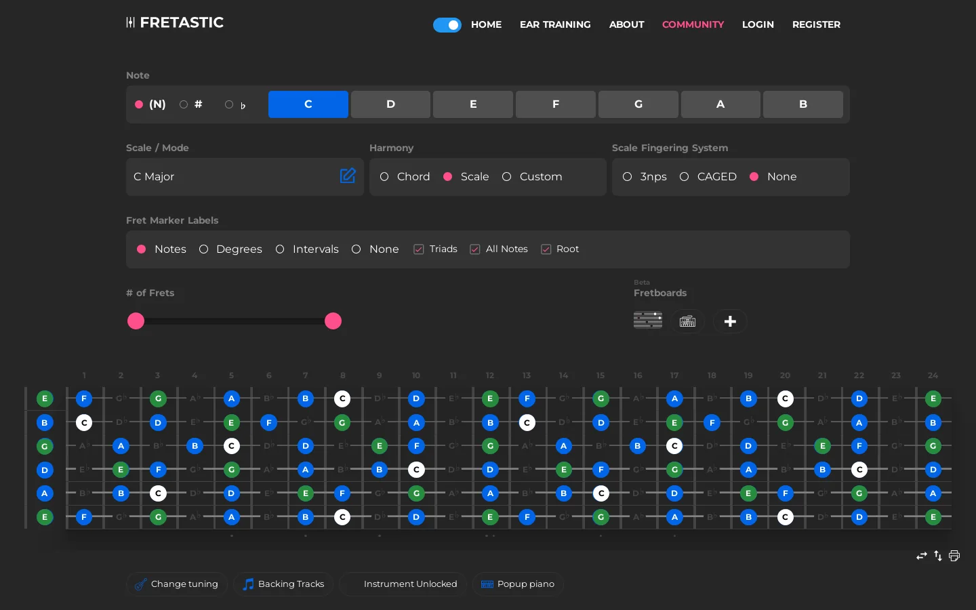The image size is (976, 610).
Task: Select the guitar fretboard view icon
Action: point(648,321)
